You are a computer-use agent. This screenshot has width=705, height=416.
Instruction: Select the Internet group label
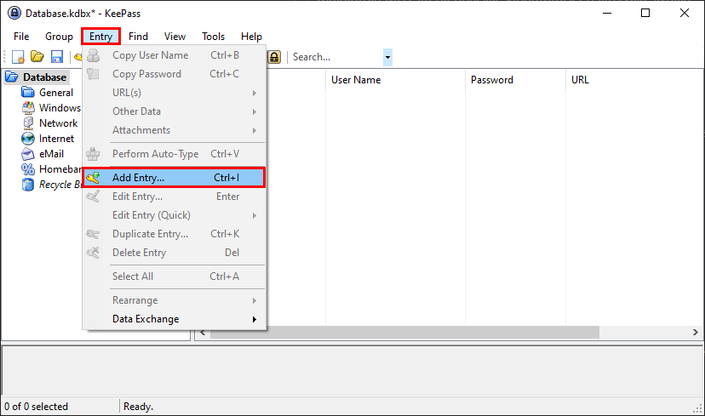56,139
